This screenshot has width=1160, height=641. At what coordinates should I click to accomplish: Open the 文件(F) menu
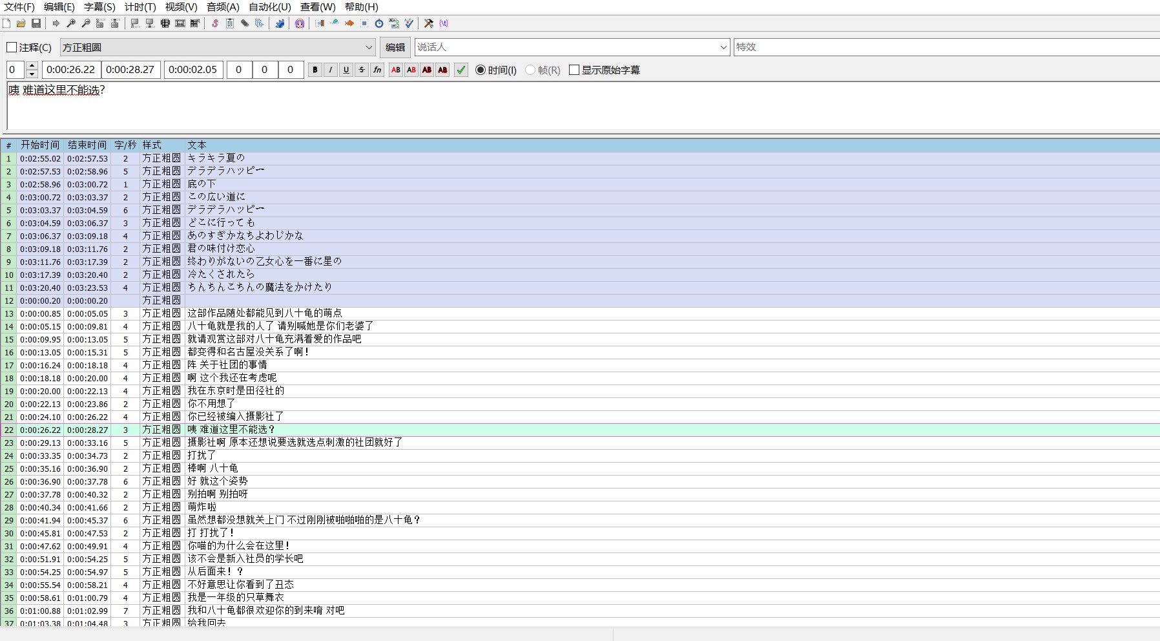tap(19, 7)
